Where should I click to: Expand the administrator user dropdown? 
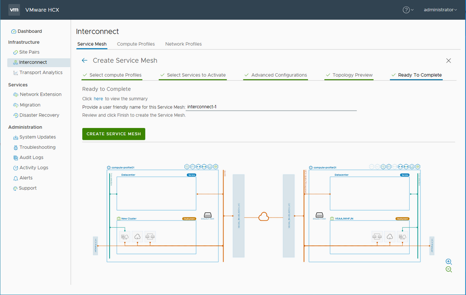coord(440,10)
